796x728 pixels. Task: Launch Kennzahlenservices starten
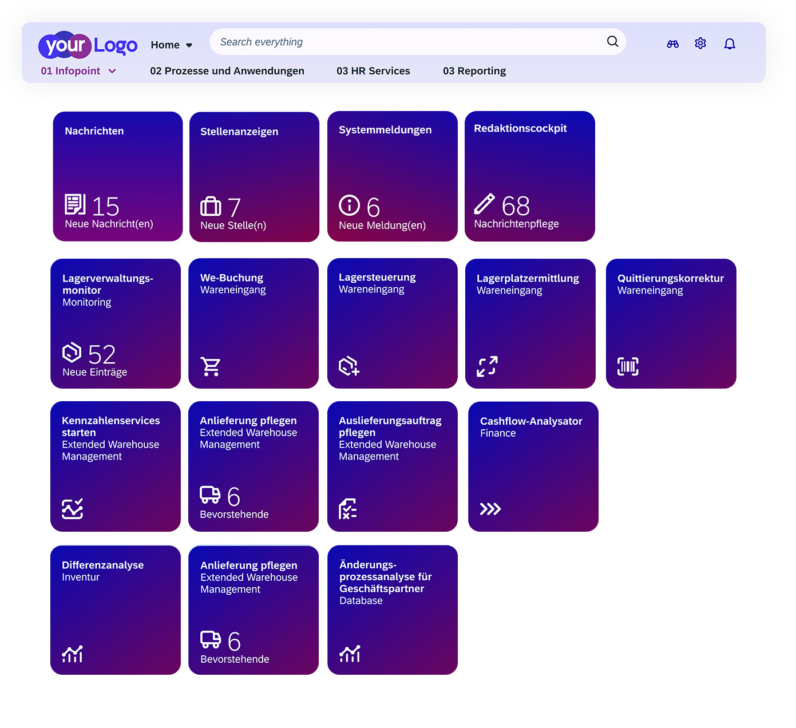tap(116, 466)
